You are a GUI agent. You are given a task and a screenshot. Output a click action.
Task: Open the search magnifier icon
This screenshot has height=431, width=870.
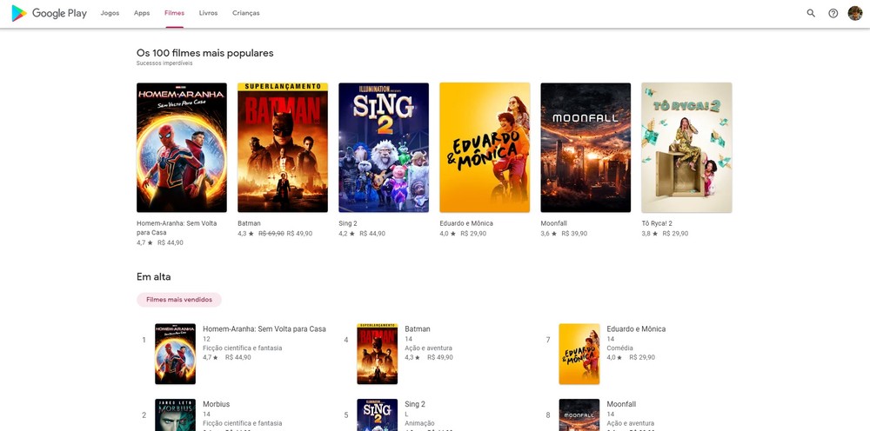coord(811,13)
